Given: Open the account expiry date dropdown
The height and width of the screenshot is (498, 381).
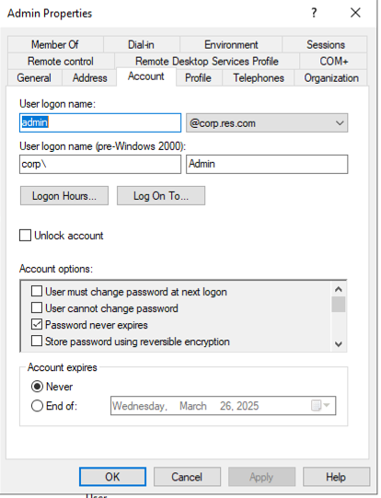Looking at the screenshot, I should coord(327,406).
